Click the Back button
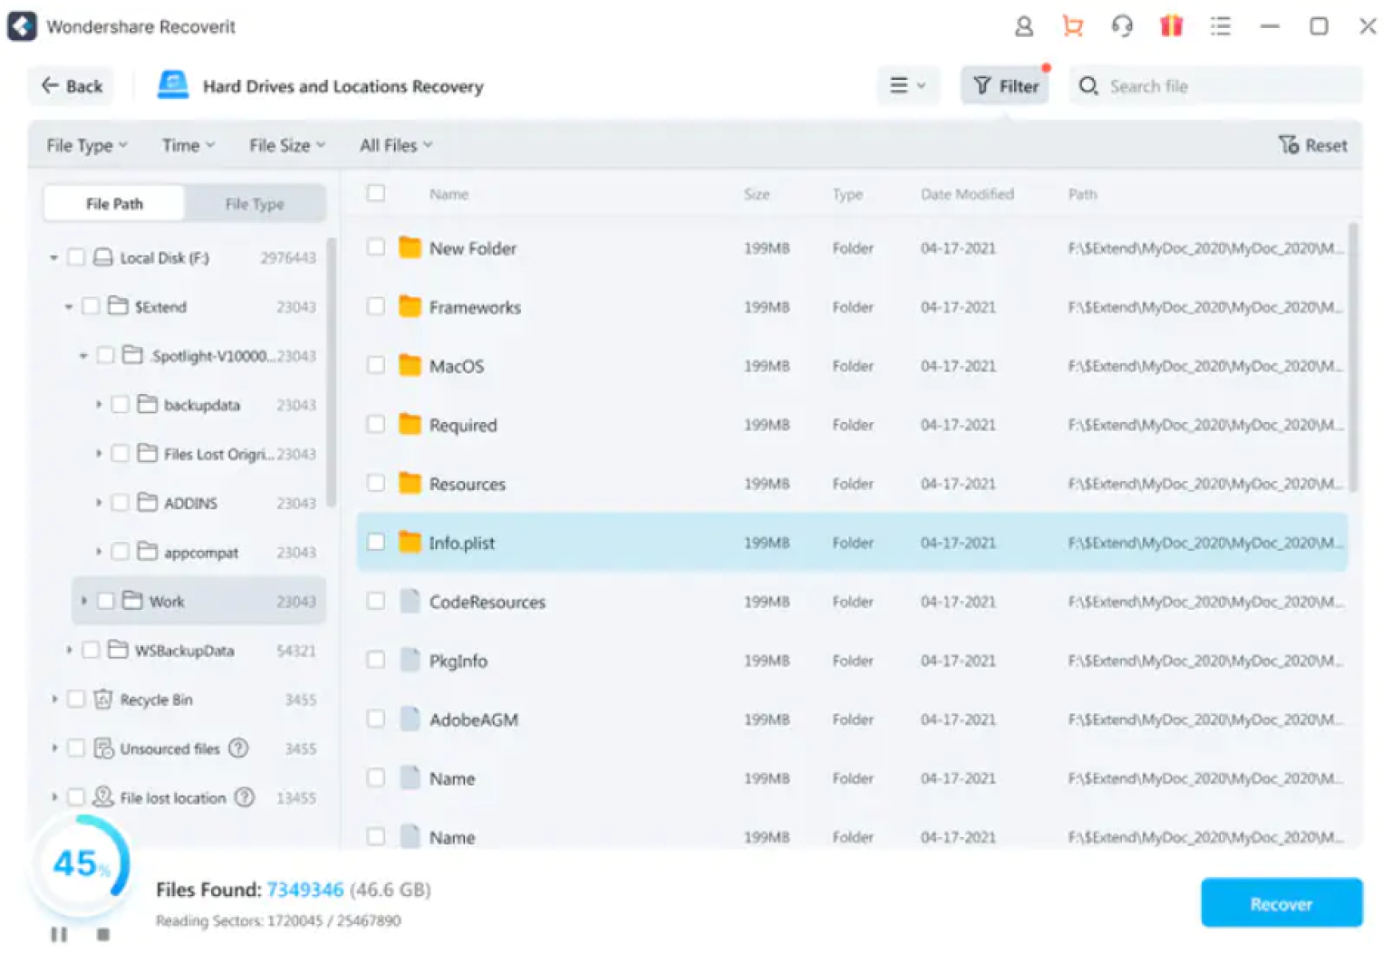Image resolution: width=1392 pixels, height=964 pixels. tap(70, 85)
